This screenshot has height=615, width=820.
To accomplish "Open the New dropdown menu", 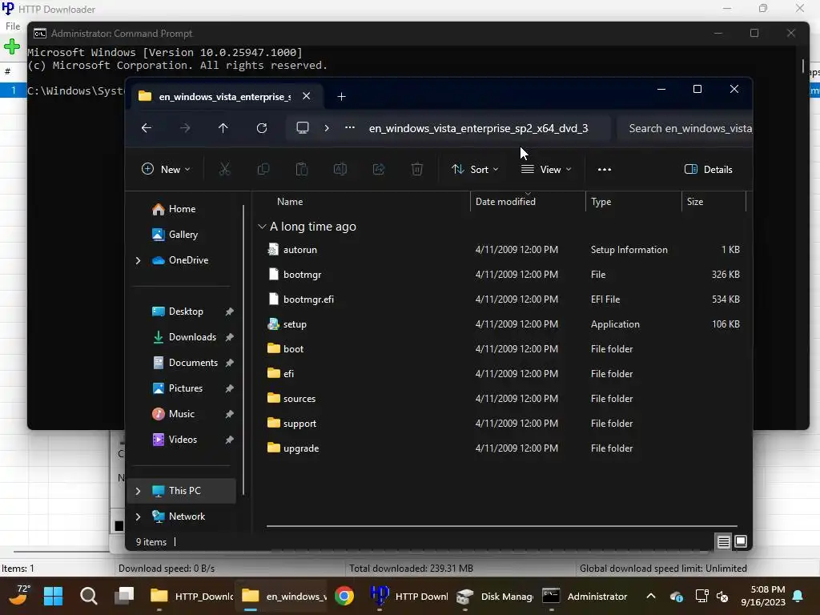I will tap(166, 170).
